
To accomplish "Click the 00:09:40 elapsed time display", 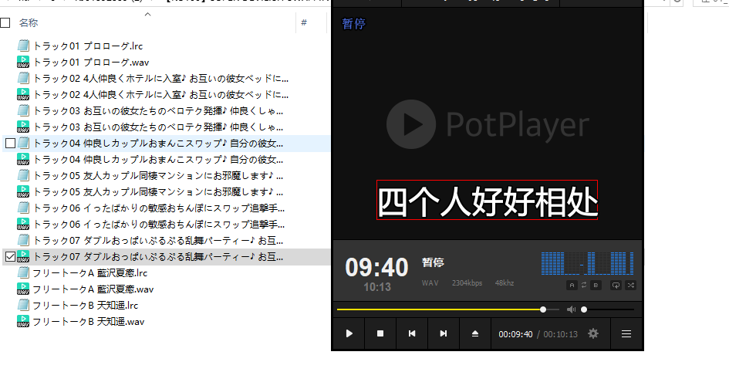I will (515, 334).
